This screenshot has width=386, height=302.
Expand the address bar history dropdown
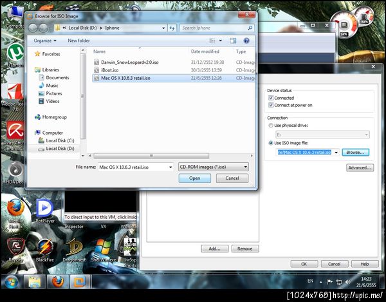(163, 28)
